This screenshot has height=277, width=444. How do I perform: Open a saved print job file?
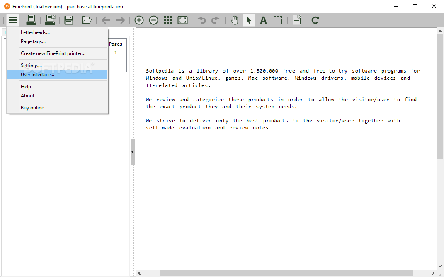point(87,19)
